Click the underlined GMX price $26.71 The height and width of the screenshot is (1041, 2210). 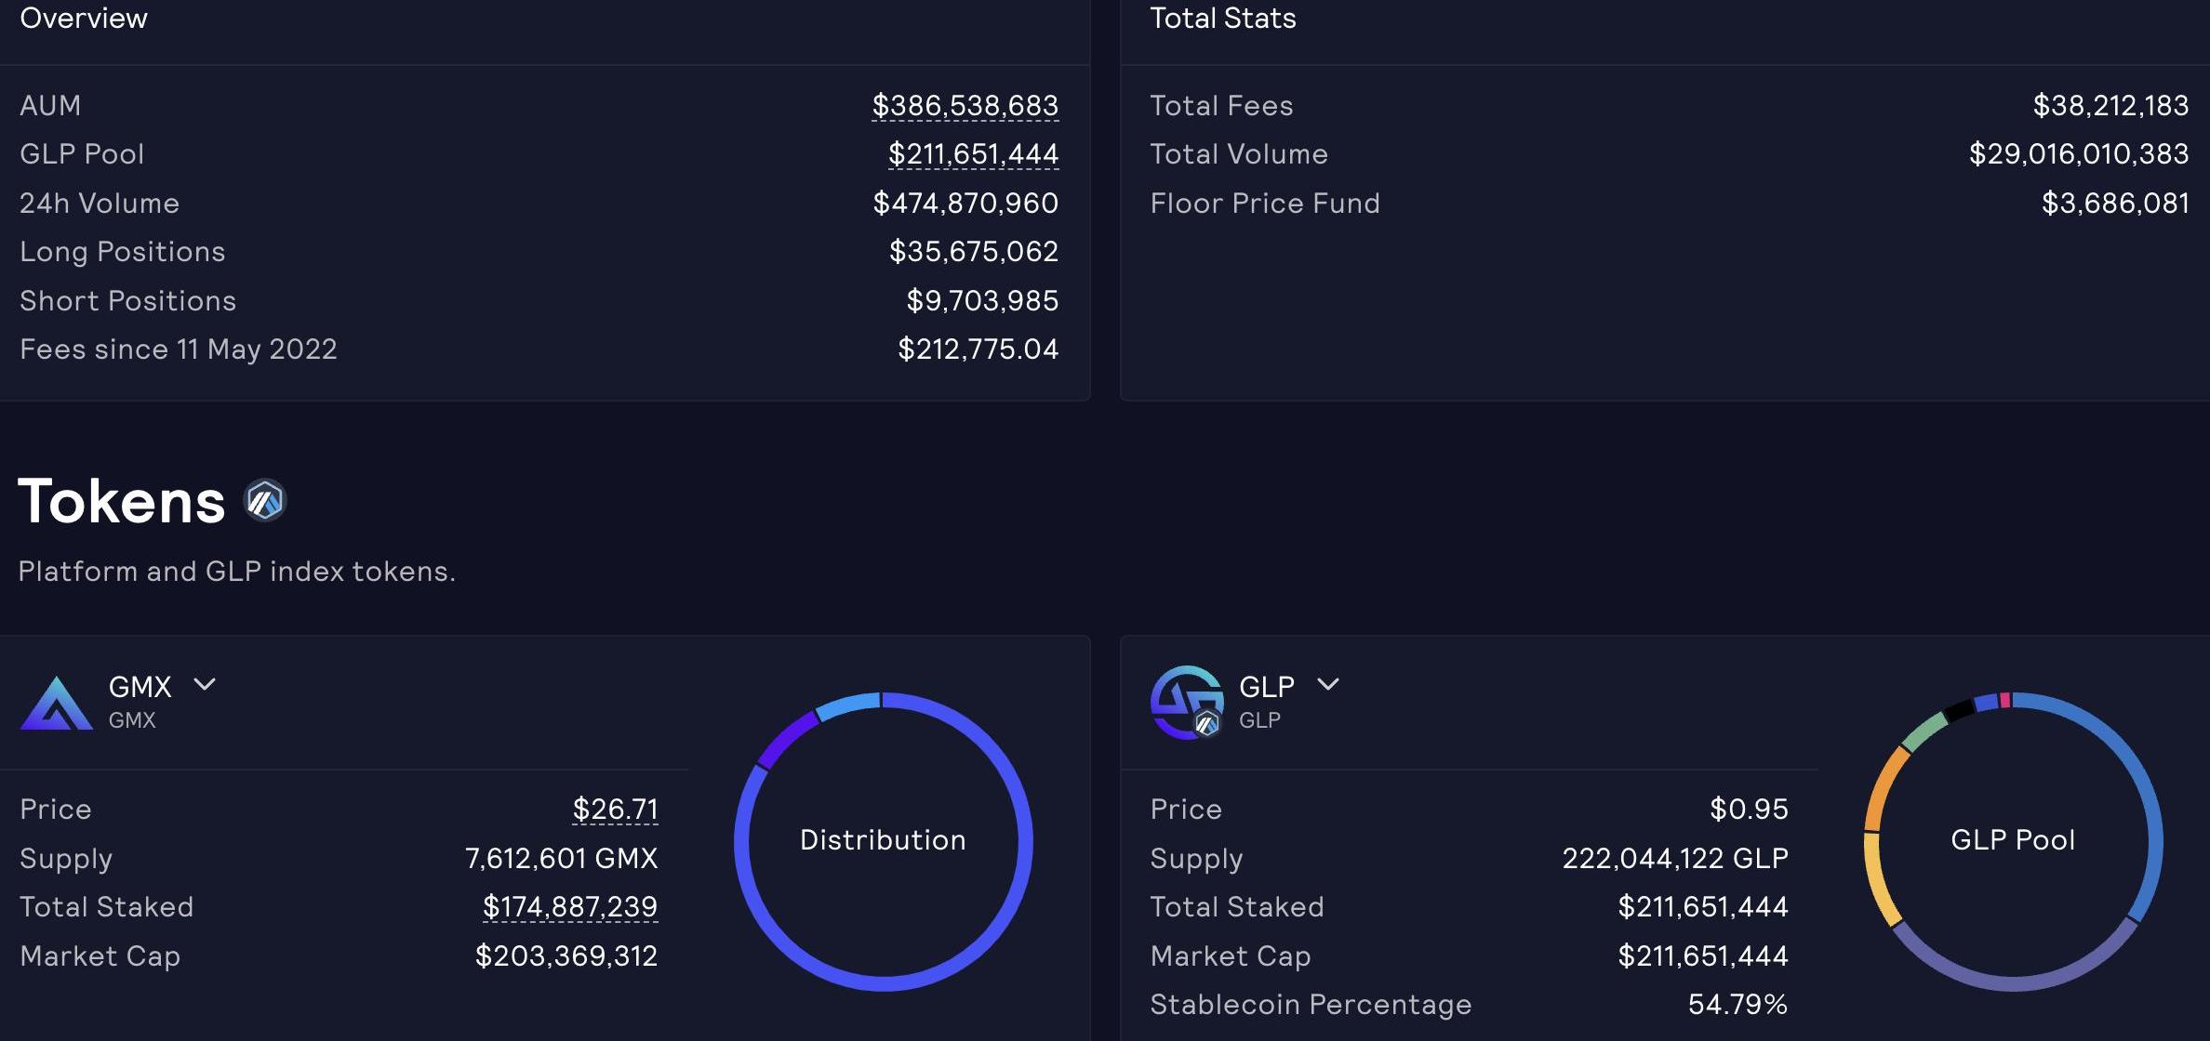click(x=615, y=810)
